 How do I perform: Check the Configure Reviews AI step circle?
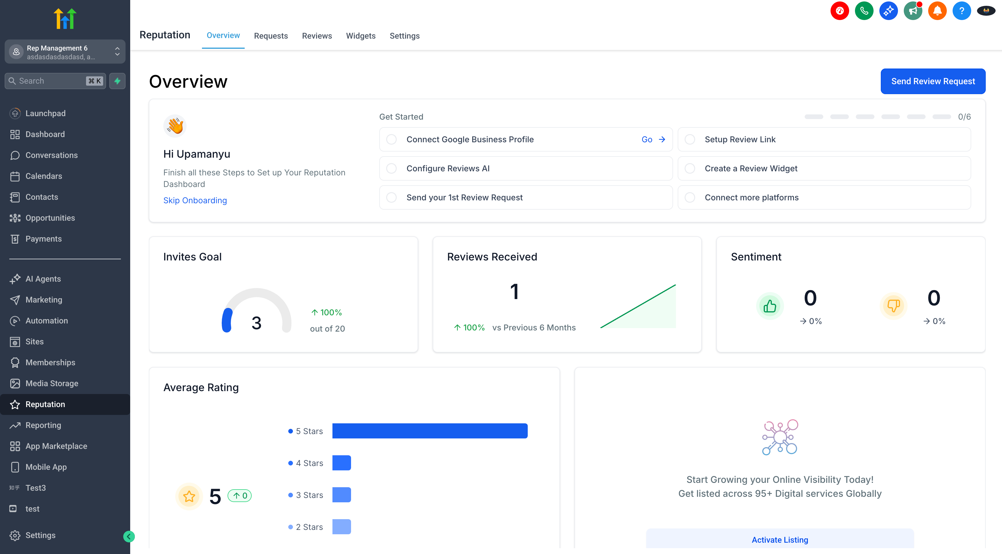tap(391, 168)
